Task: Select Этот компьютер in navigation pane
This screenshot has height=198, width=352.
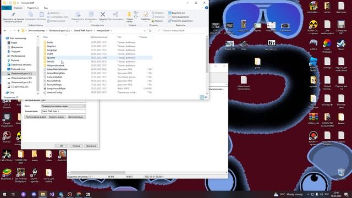Action: [18, 38]
